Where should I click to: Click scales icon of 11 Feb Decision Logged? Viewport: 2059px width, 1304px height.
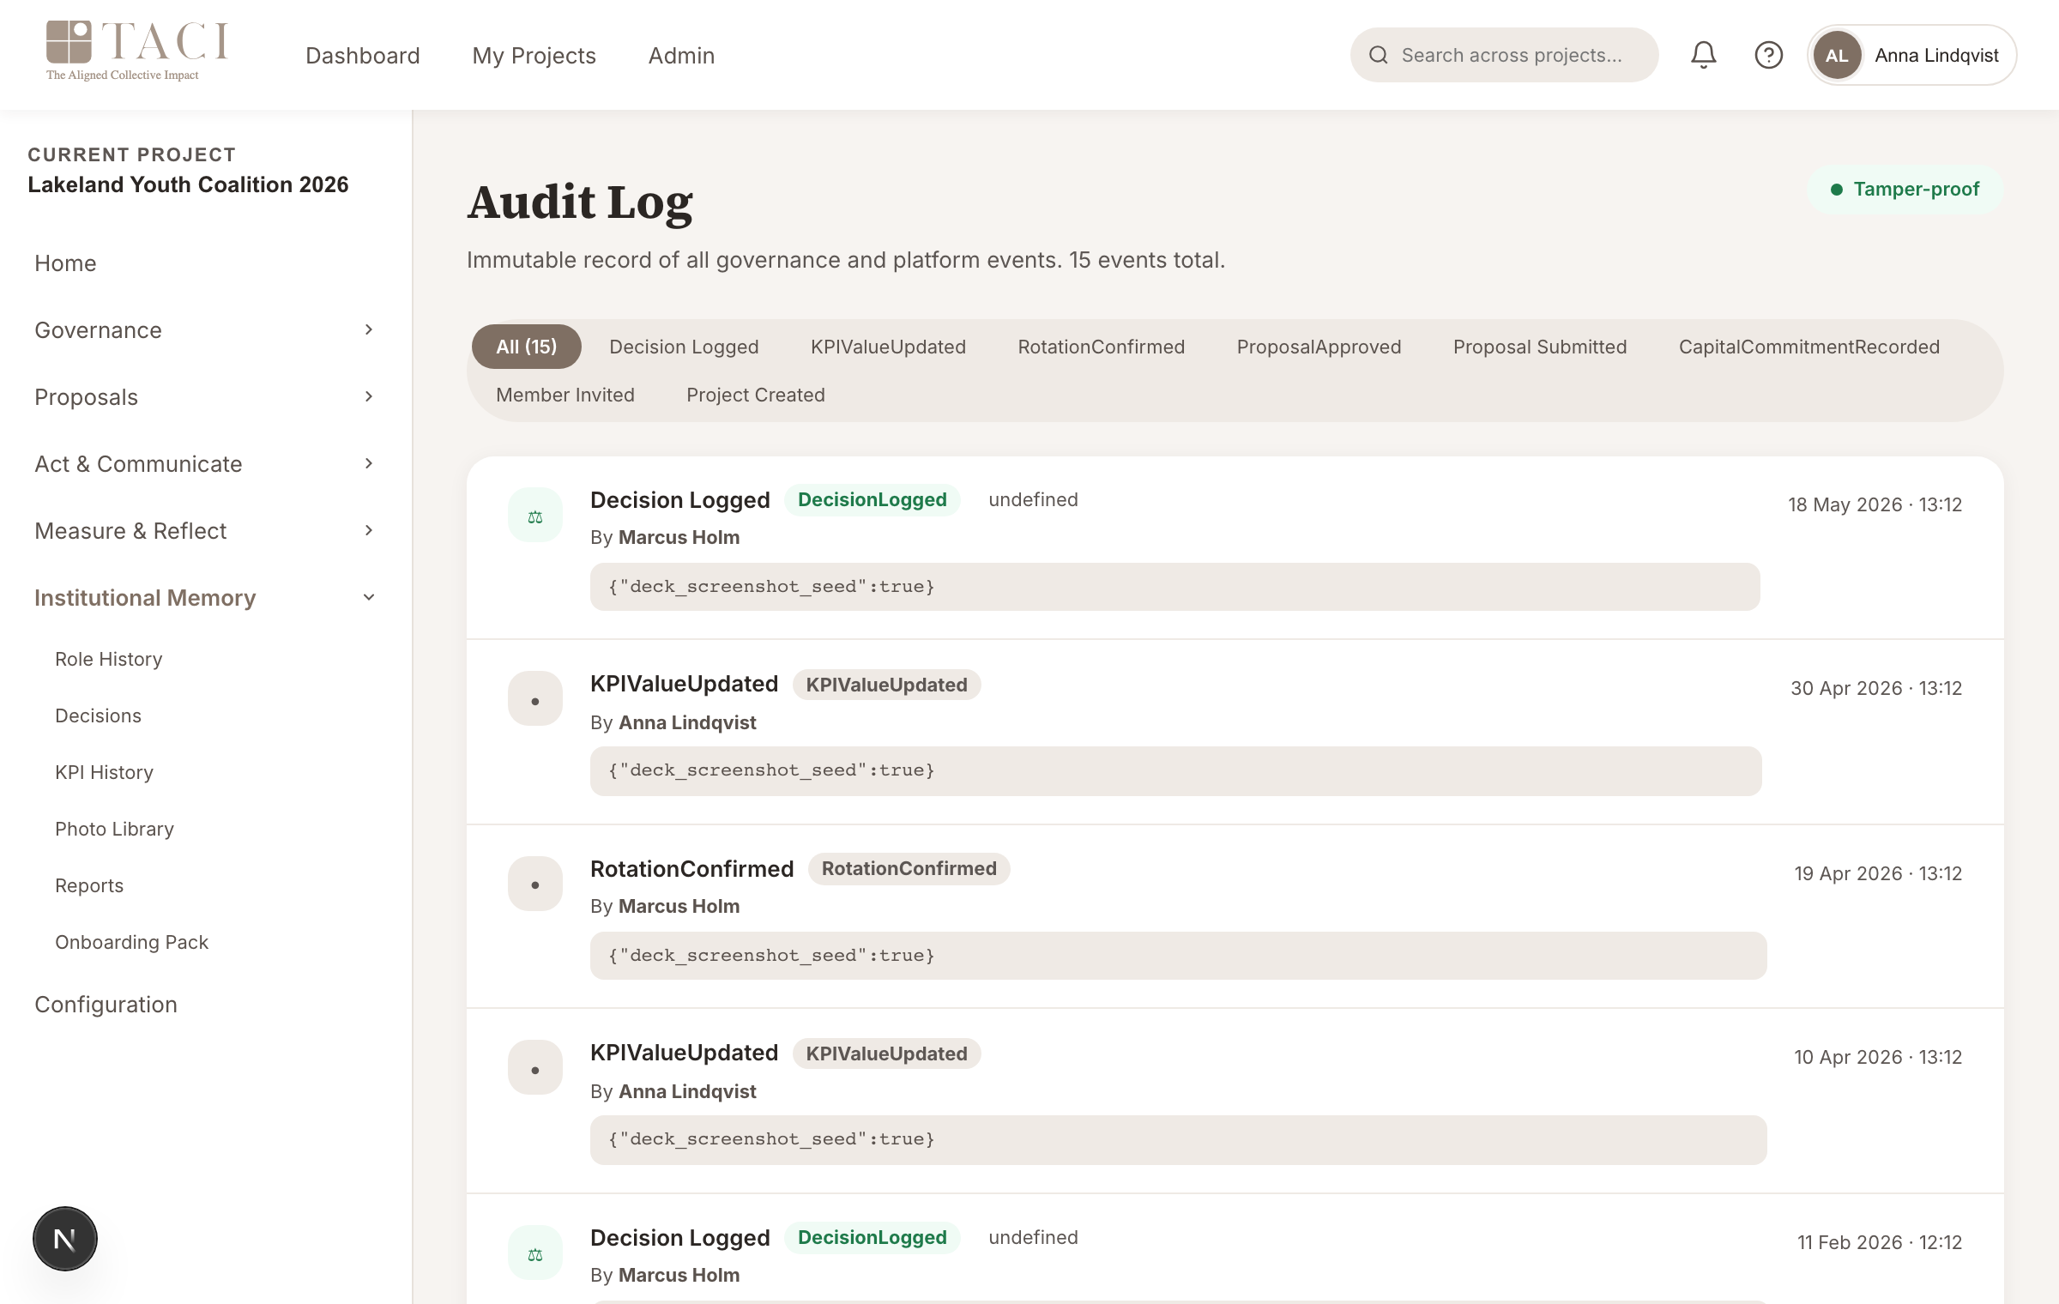pos(535,1253)
